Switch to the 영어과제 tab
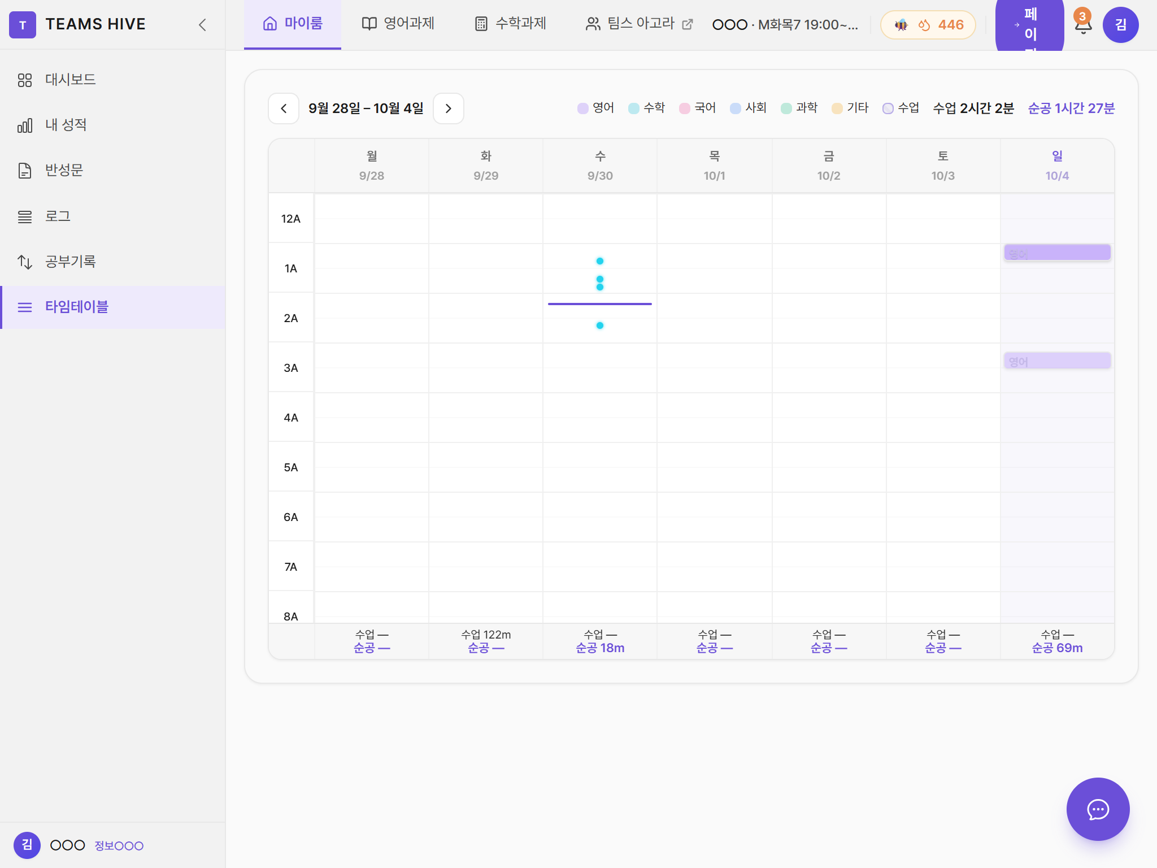The image size is (1157, 868). point(398,24)
